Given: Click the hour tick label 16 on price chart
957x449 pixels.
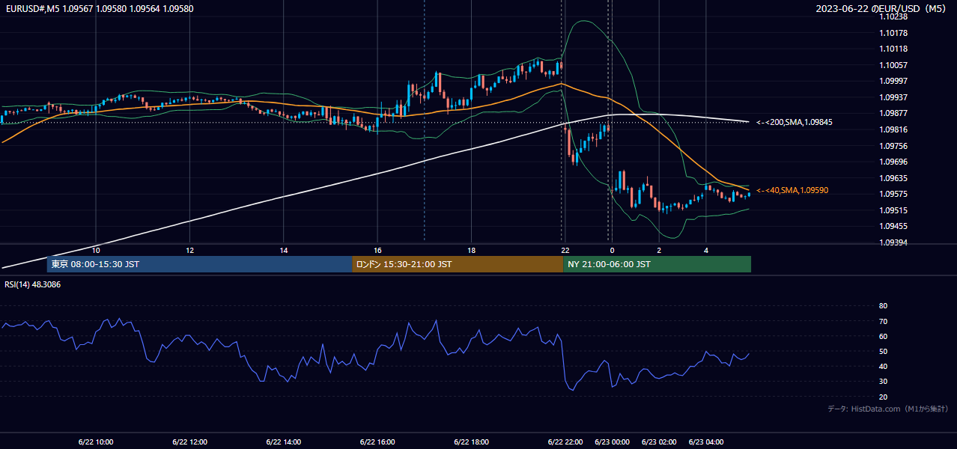Looking at the screenshot, I should [x=377, y=250].
